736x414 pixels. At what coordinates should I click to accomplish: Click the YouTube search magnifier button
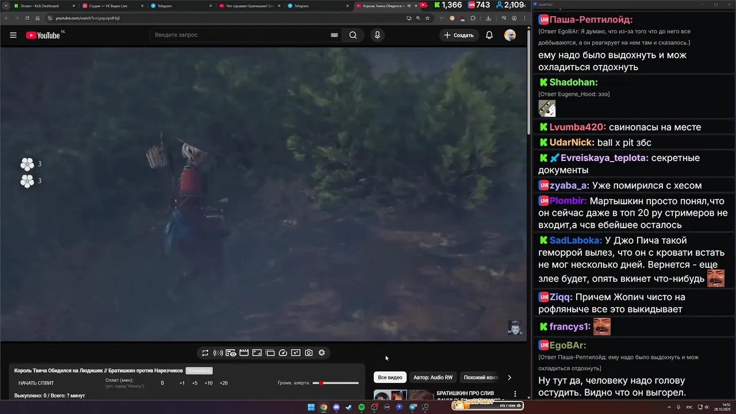pos(353,35)
